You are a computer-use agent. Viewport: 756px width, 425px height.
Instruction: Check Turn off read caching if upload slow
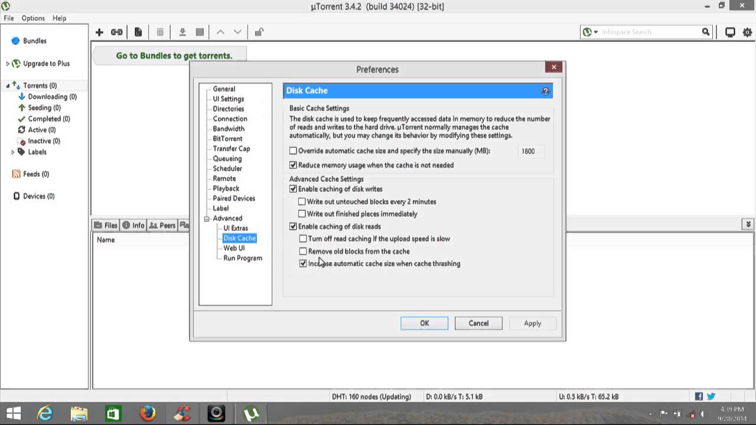tap(303, 239)
